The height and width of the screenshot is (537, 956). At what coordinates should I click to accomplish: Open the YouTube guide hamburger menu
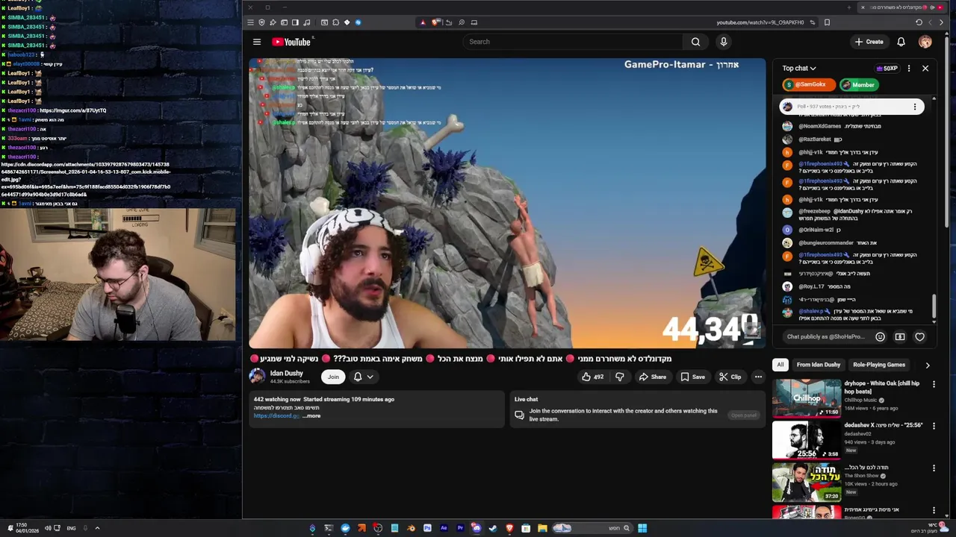point(257,42)
